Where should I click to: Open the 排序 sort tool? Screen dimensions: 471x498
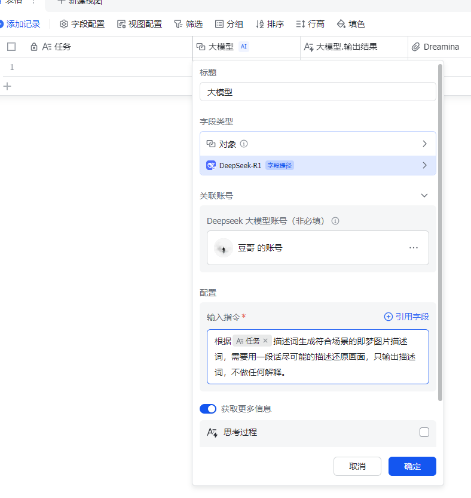click(x=270, y=24)
